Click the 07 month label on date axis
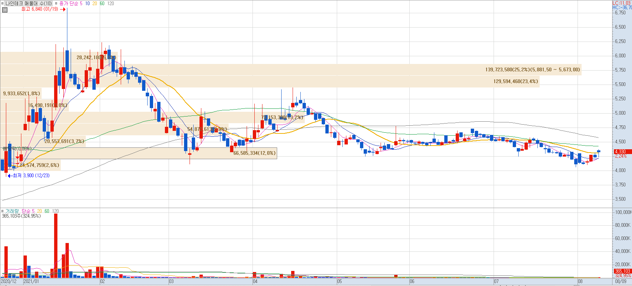The width and height of the screenshot is (632, 286). click(496, 282)
